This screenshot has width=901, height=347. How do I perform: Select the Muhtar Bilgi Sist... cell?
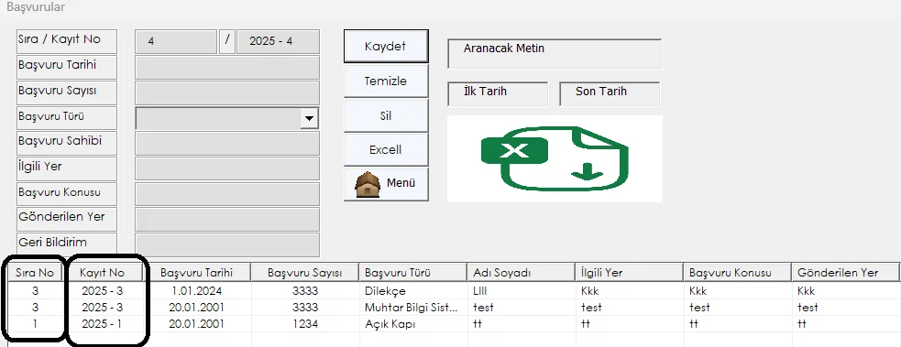[x=413, y=308]
